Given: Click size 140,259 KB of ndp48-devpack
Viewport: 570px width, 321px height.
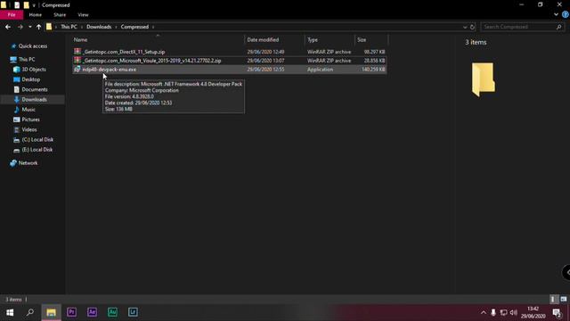Looking at the screenshot, I should 373,70.
